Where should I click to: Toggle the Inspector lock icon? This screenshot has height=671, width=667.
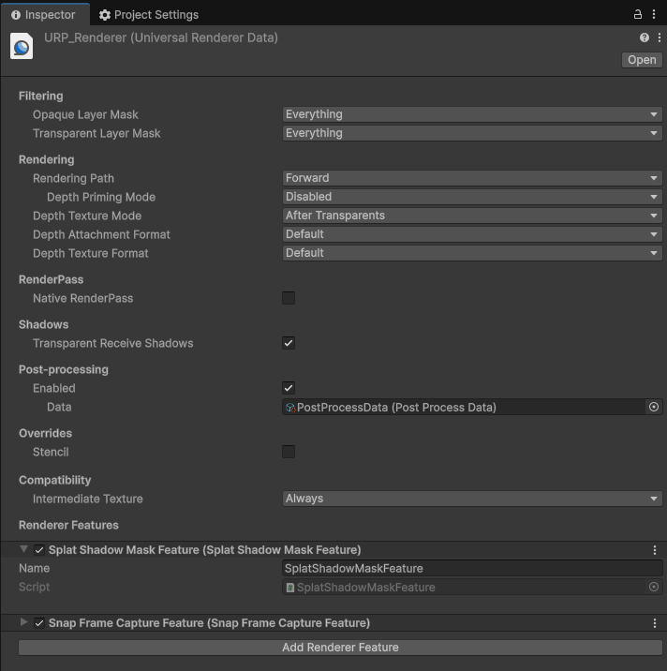tap(637, 15)
